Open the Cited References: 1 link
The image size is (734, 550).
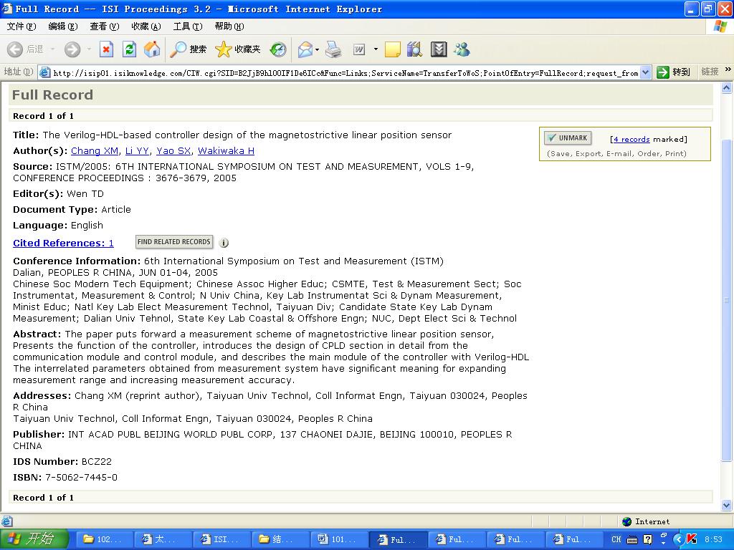(63, 243)
